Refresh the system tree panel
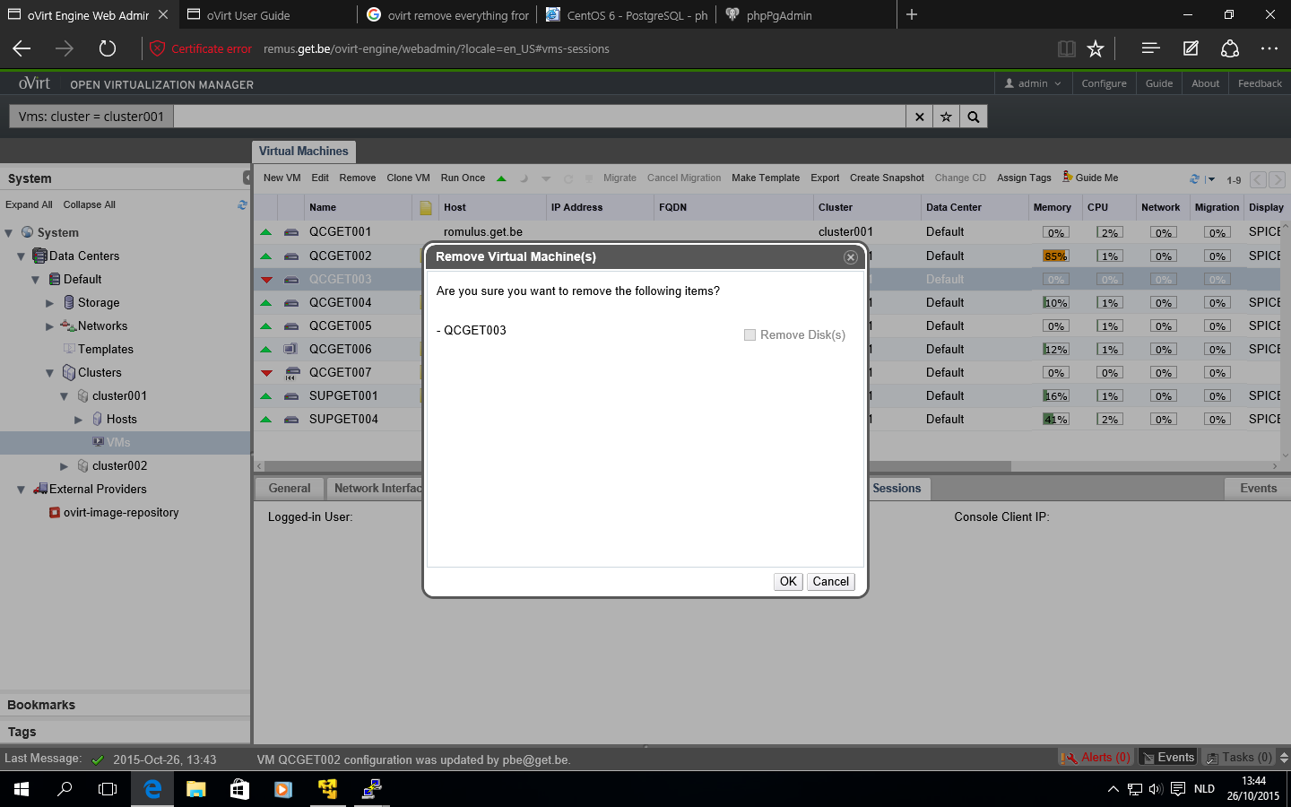Image resolution: width=1291 pixels, height=807 pixels. coord(242,204)
